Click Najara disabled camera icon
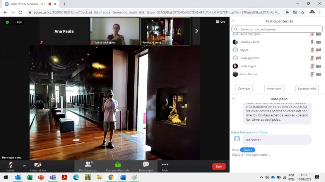This screenshot has width=325, height=182. [318, 50]
